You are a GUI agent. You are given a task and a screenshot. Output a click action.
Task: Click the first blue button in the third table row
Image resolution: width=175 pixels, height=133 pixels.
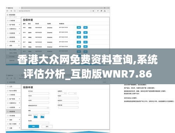click(x=79, y=37)
